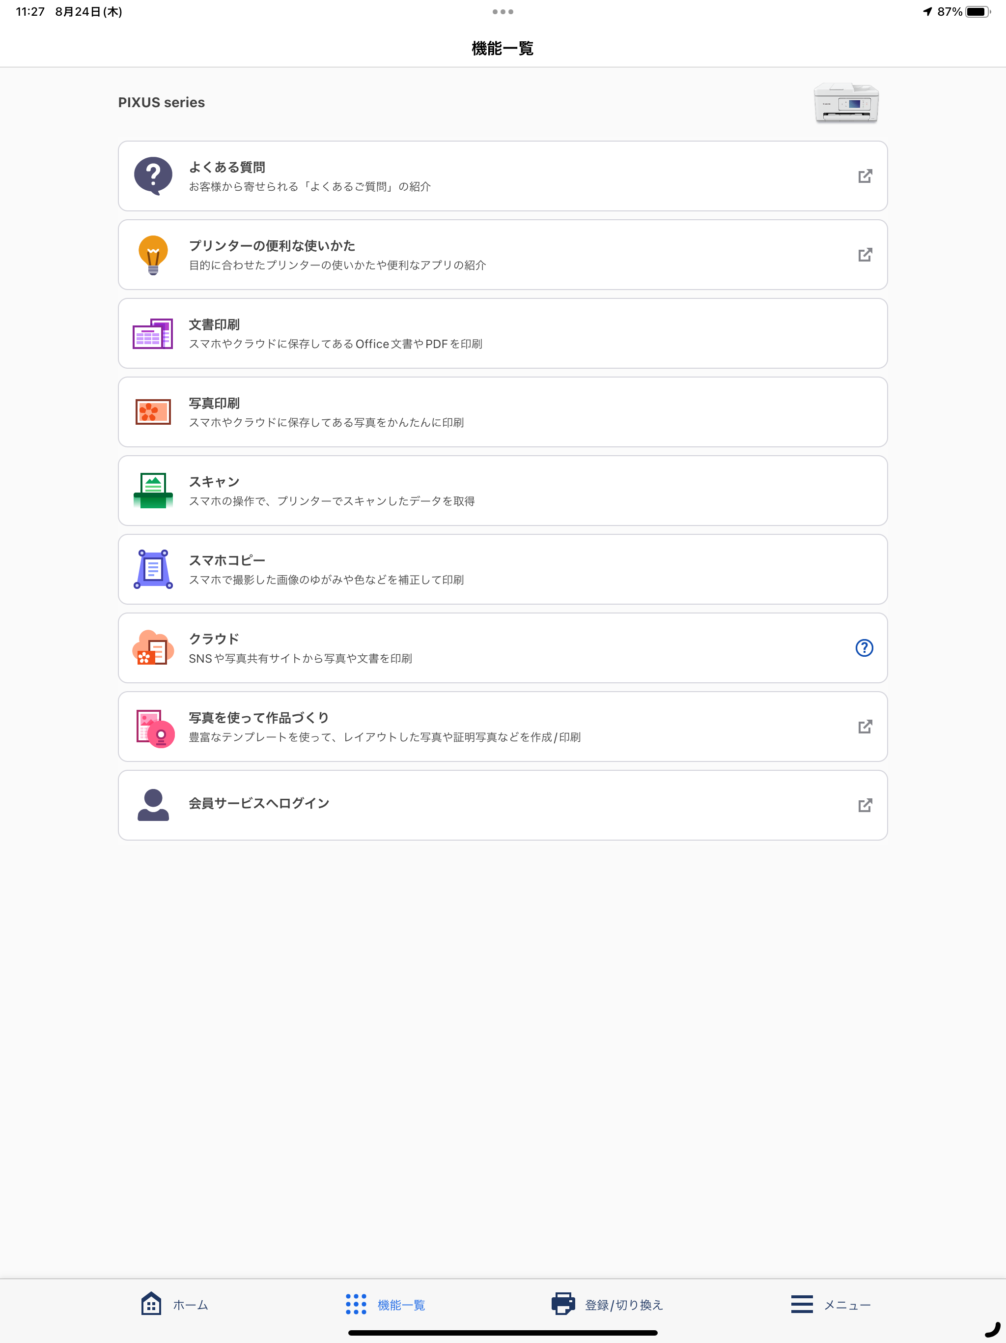Open the blue smartphone copy icon
Viewport: 1006px width, 1343px height.
(153, 570)
